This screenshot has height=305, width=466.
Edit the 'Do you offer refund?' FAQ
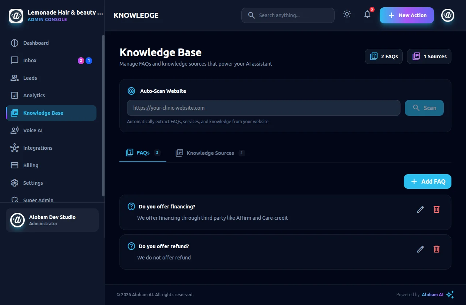(420, 249)
